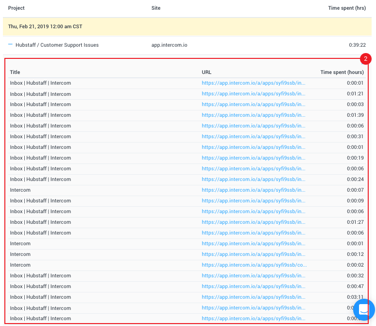Select the '0:01:27' time cell
376x326 pixels.
click(355, 222)
